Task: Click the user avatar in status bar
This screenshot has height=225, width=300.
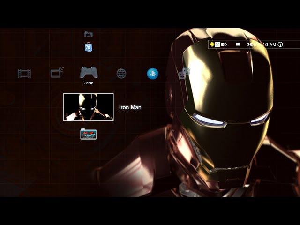Action: coord(217,45)
